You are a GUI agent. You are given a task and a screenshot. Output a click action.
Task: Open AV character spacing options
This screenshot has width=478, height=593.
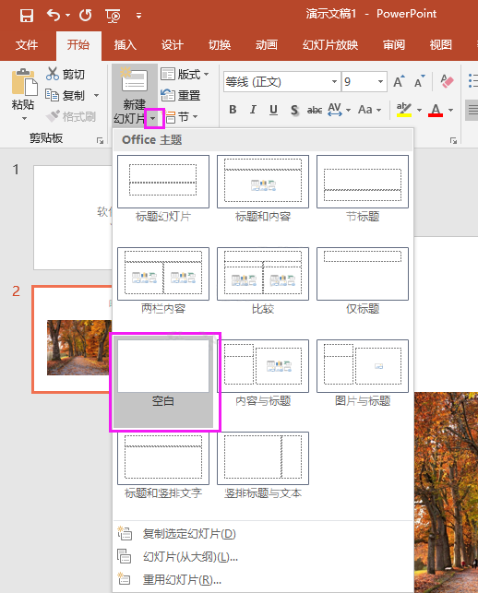click(339, 110)
